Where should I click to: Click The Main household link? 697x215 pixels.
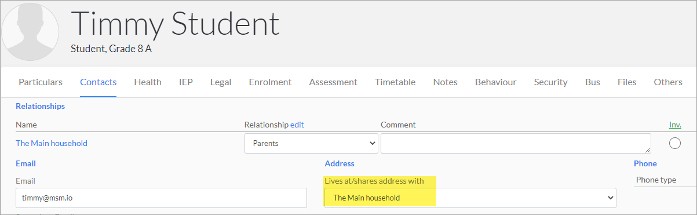(x=52, y=143)
